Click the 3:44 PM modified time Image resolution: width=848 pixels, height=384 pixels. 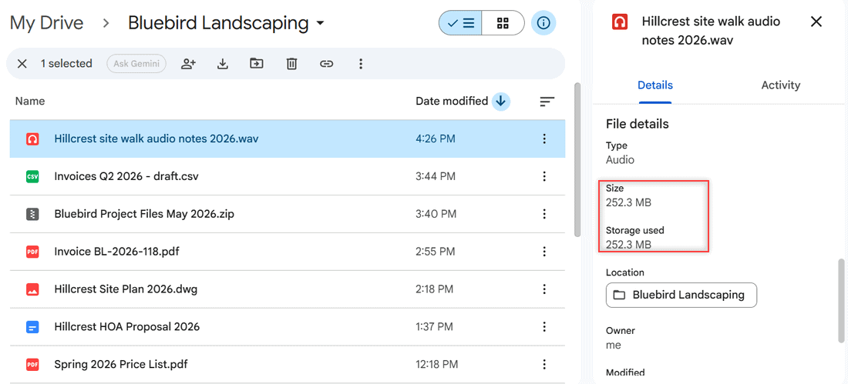(436, 176)
